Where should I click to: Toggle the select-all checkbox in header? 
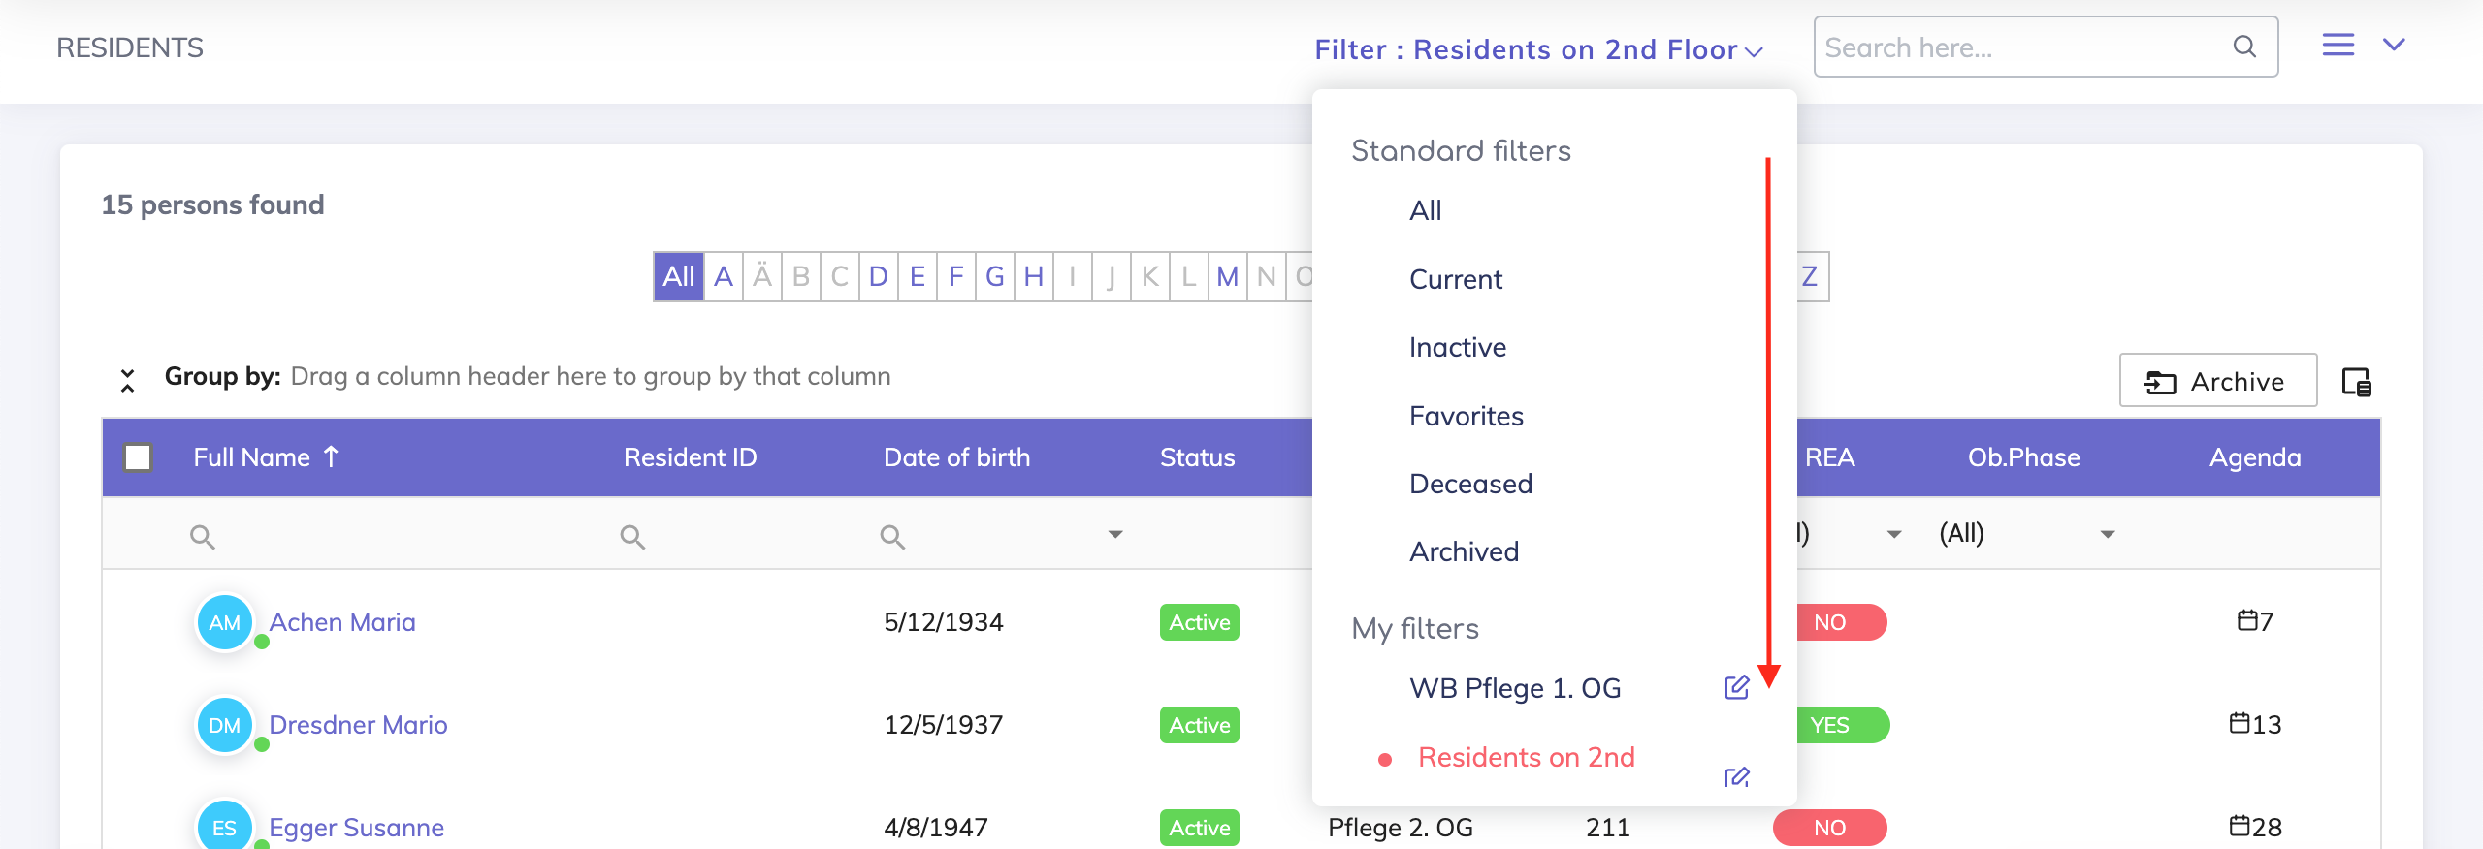pyautogui.click(x=138, y=457)
